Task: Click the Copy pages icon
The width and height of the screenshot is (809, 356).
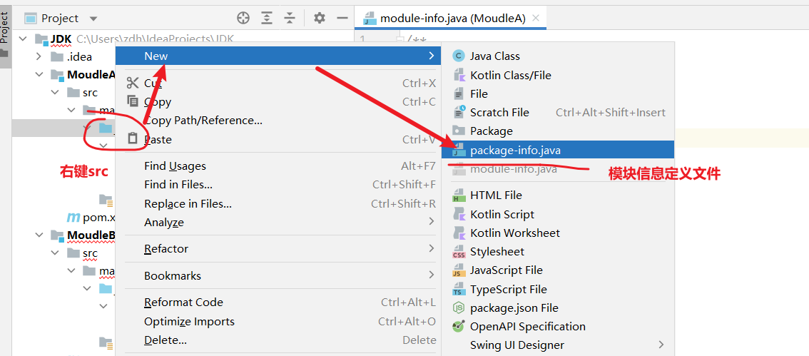Action: 133,101
